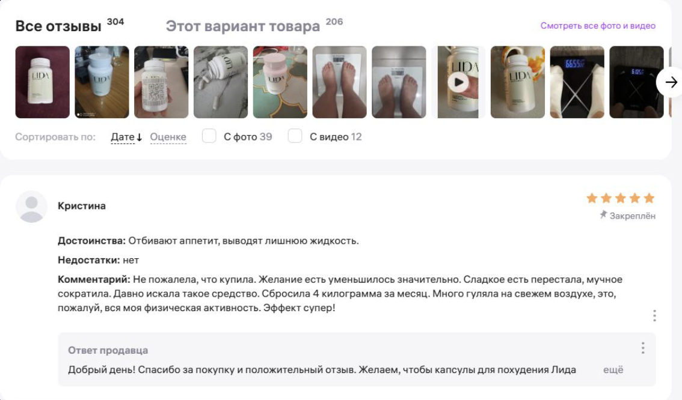
Task: Click the next-arrow in photo carousel
Action: (670, 82)
